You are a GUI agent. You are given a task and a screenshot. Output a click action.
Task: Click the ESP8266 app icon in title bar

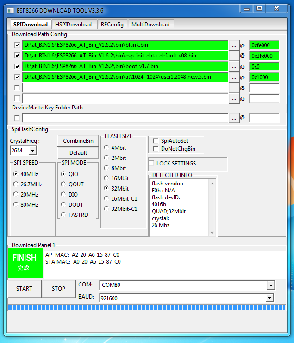tap(10, 11)
